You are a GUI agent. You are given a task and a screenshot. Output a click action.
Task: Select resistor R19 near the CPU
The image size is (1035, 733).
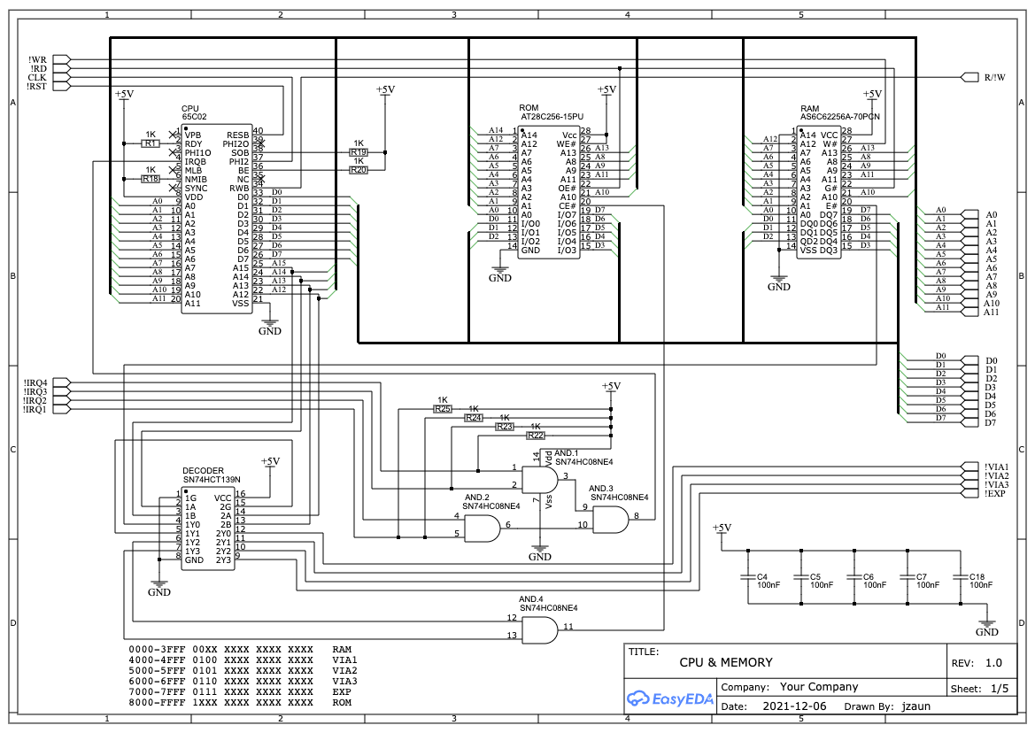click(359, 152)
